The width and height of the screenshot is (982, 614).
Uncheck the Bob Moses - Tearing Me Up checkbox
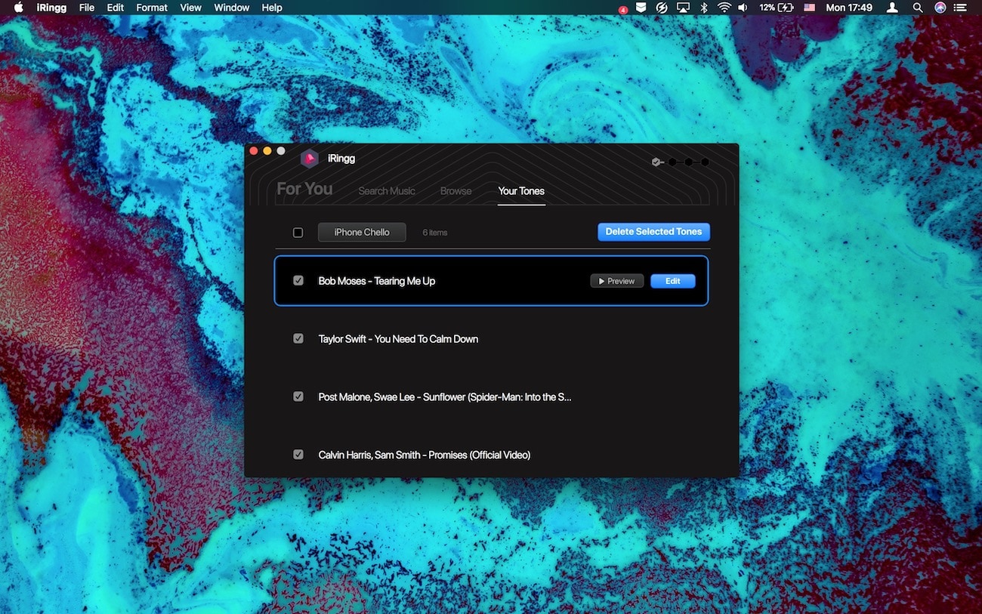pyautogui.click(x=298, y=280)
